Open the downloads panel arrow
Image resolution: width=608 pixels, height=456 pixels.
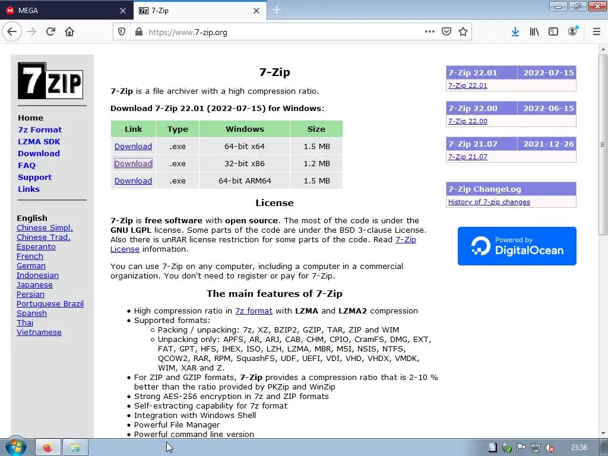515,32
